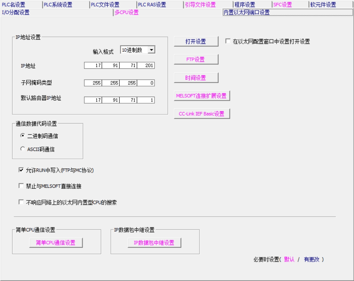Click the CC-Link IEF Basic设置 button

click(x=202, y=114)
